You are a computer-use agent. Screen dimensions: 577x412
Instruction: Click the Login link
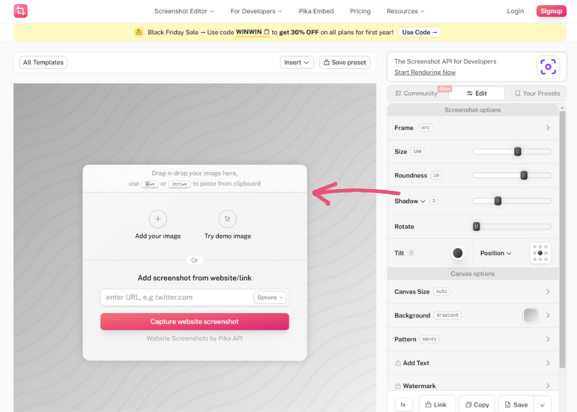point(515,11)
